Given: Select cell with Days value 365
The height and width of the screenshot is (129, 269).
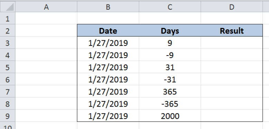Looking at the screenshot, I should pyautogui.click(x=170, y=91).
